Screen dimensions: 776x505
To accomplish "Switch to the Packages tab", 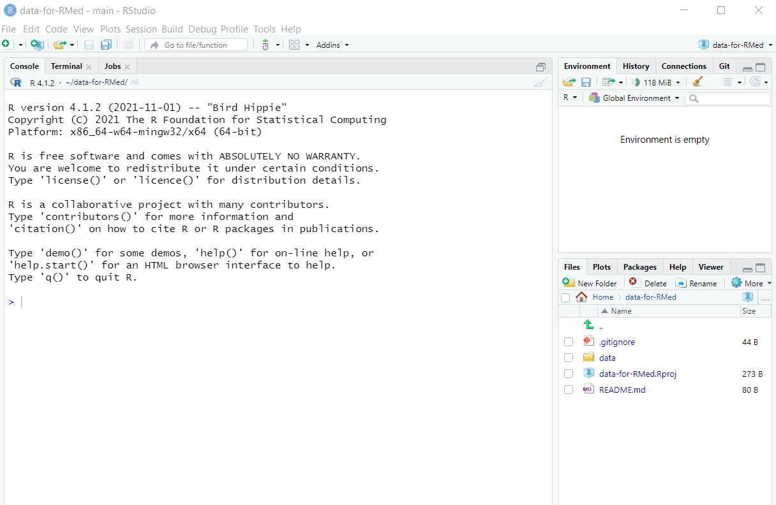I will tap(639, 267).
